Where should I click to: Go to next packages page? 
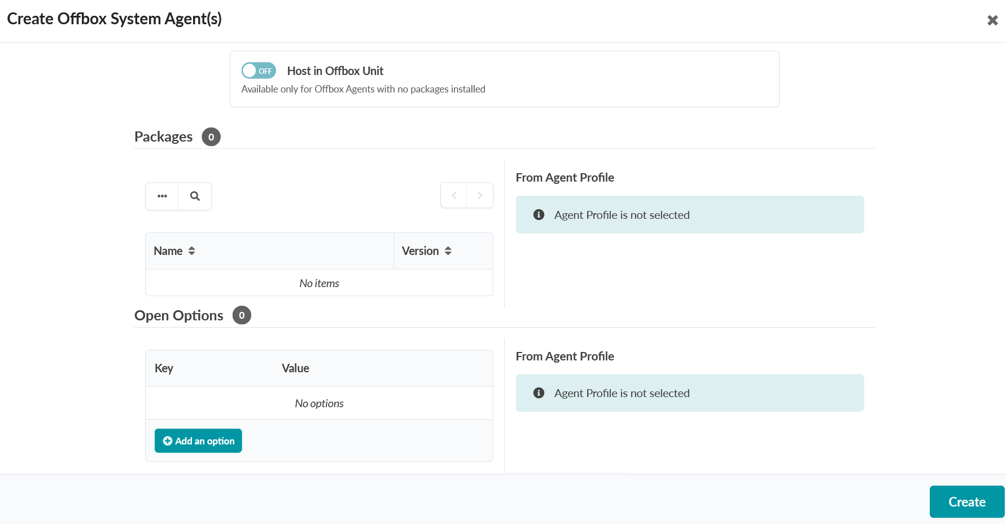[480, 196]
